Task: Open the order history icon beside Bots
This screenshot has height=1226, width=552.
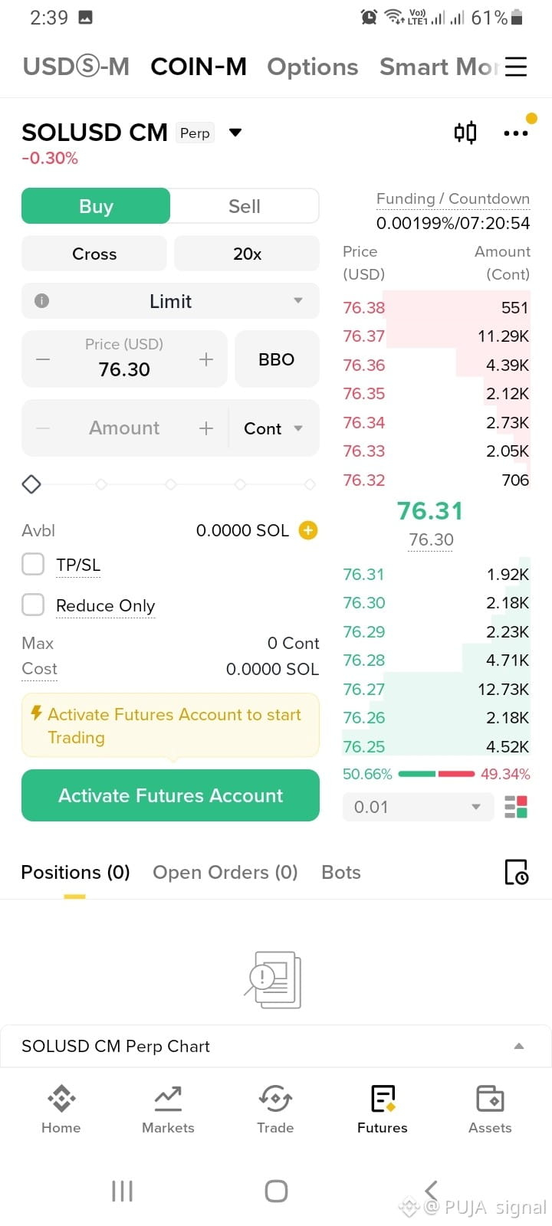Action: [517, 872]
